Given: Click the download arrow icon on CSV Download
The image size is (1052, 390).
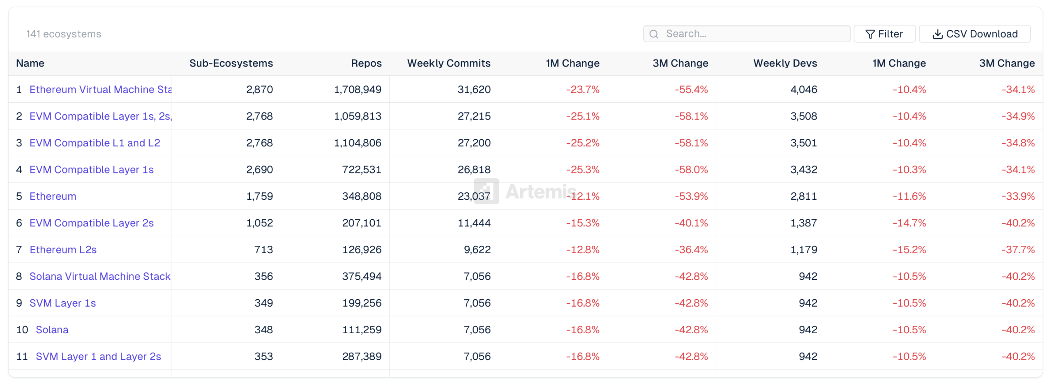Looking at the screenshot, I should 938,34.
